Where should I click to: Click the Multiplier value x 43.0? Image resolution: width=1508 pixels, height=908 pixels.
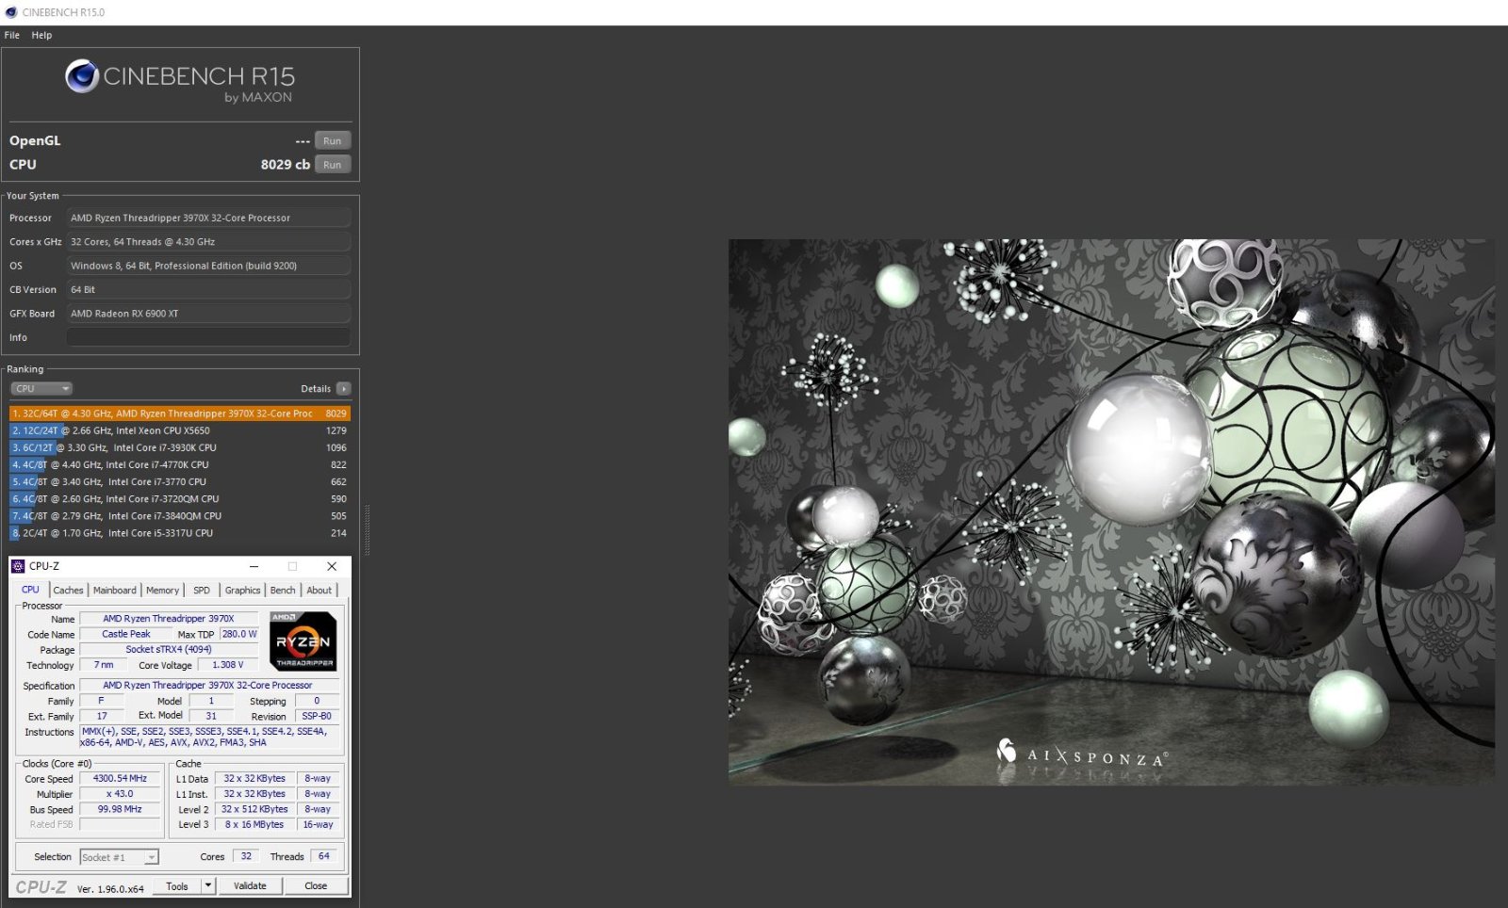(x=120, y=794)
